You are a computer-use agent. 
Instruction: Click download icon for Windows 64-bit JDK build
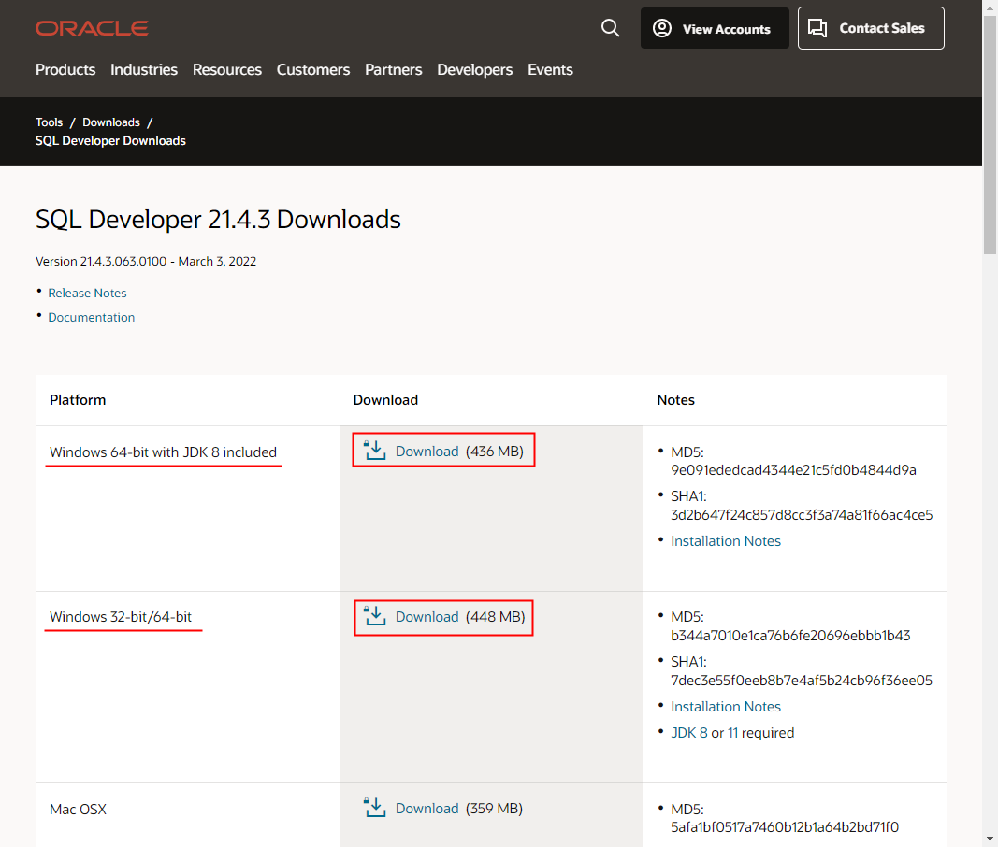(x=374, y=450)
